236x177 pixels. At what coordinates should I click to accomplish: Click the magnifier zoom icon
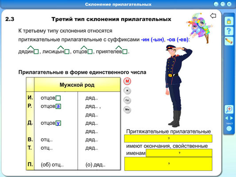tap(229, 109)
